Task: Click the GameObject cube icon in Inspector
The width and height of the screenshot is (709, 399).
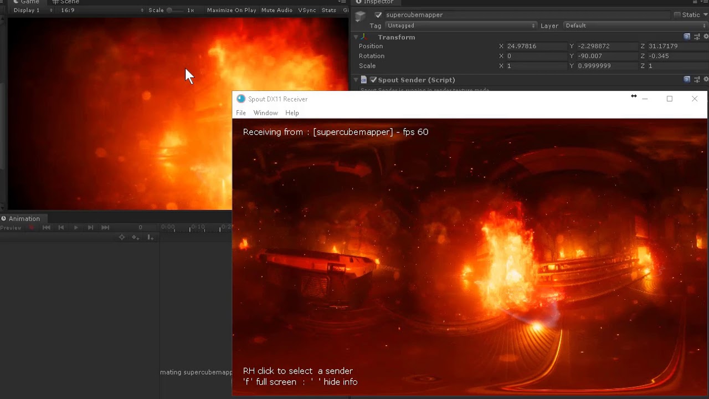Action: tap(361, 16)
